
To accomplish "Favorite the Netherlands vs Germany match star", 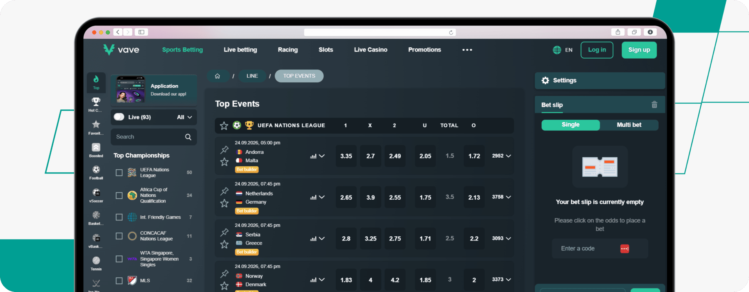I will pos(224,203).
